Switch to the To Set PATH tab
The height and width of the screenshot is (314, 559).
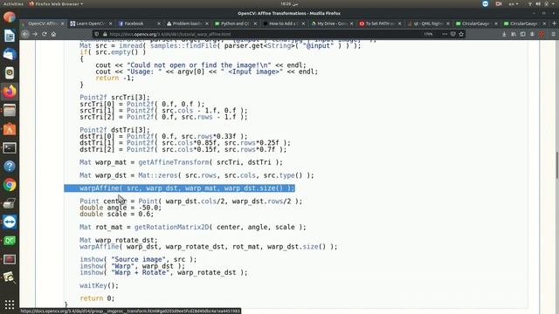(x=380, y=24)
